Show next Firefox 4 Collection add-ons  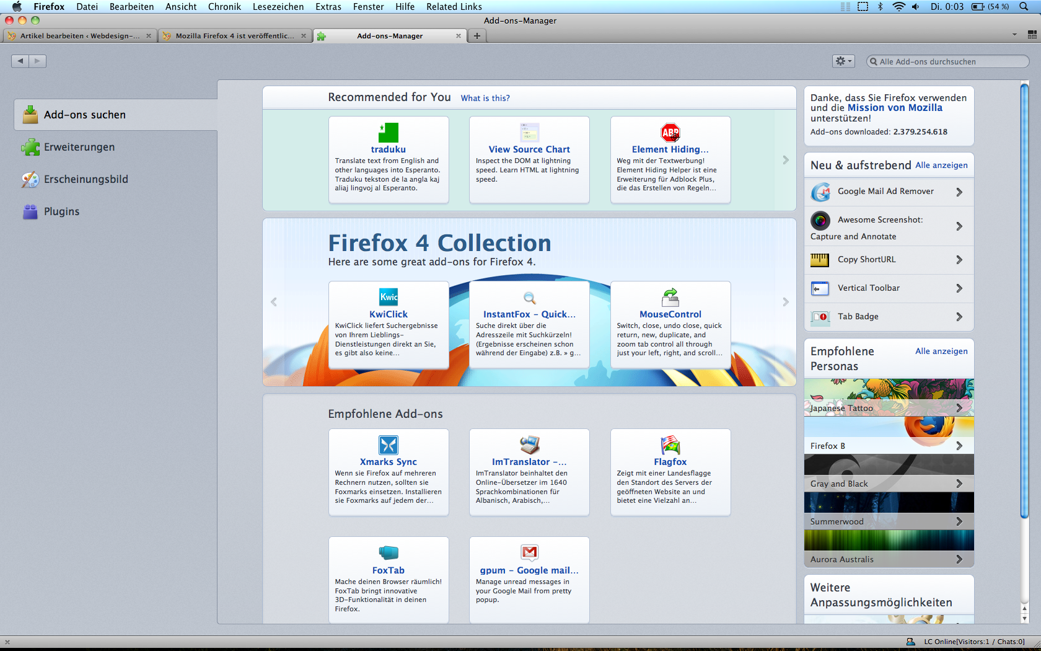(786, 302)
